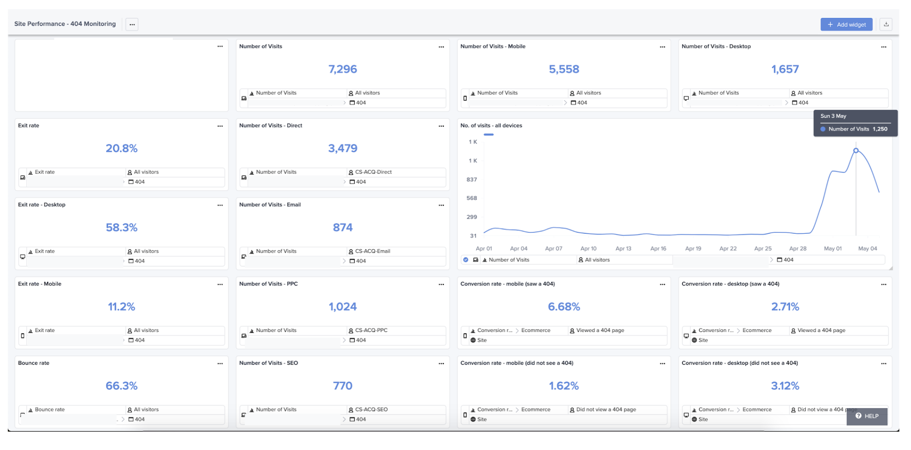Click the 58.3% desktop exit rate value
Viewport: 911px width, 450px height.
(x=122, y=228)
